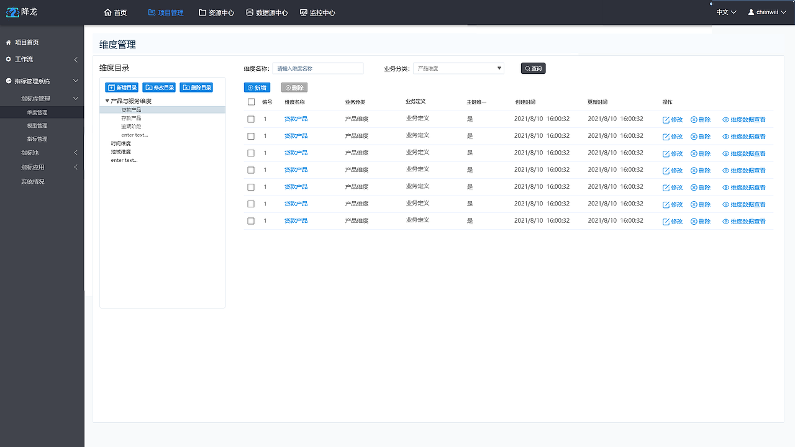The height and width of the screenshot is (447, 795).
Task: Click the 项目首页 home icon in the sidebar
Action: [9, 42]
